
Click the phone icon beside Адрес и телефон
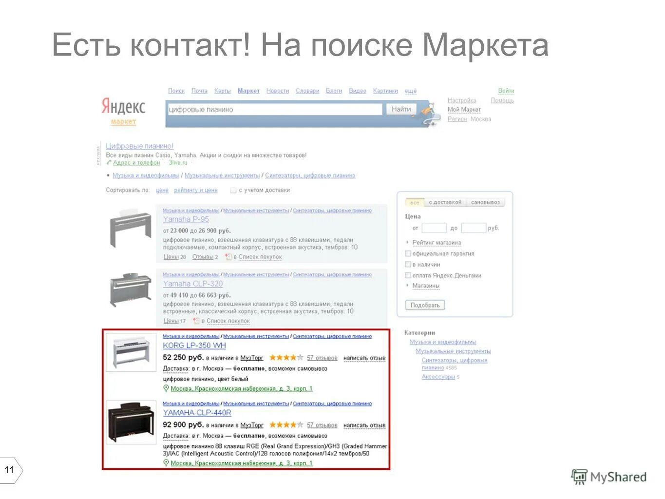coord(109,163)
